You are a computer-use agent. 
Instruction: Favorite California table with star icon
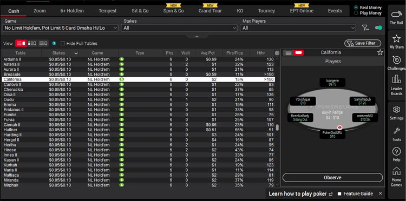tap(380, 53)
